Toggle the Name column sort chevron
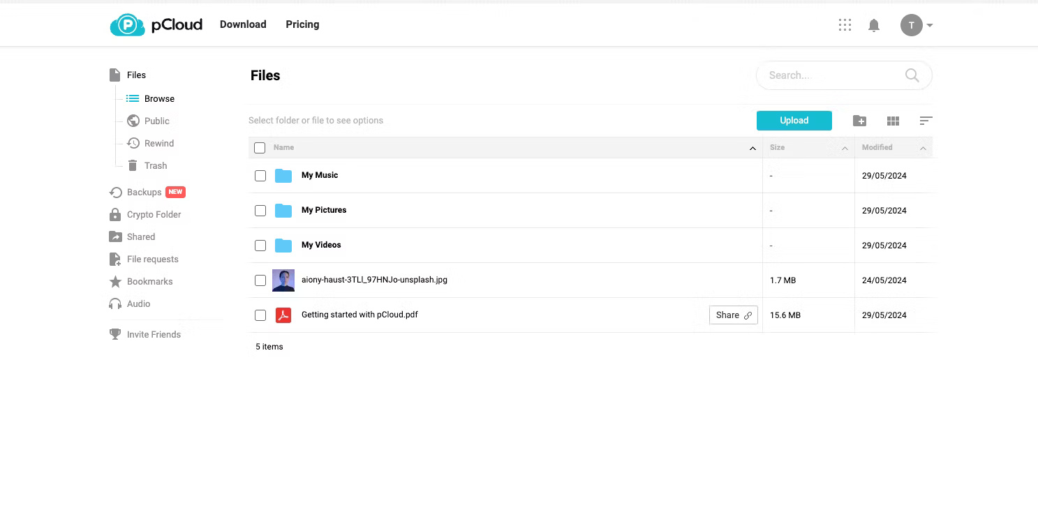The image size is (1038, 519). [752, 148]
